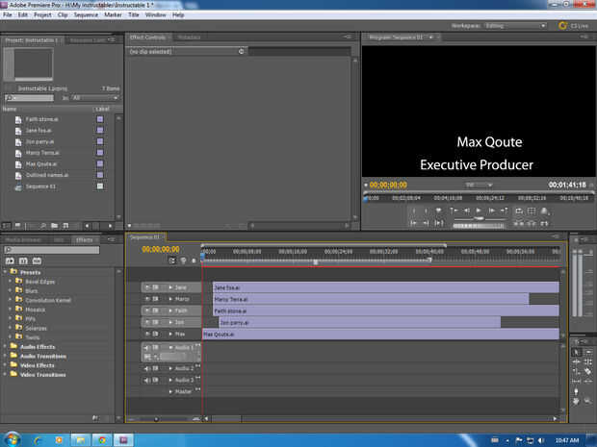Expand the Audio 2 track
This screenshot has width=597, height=447.
coord(170,368)
